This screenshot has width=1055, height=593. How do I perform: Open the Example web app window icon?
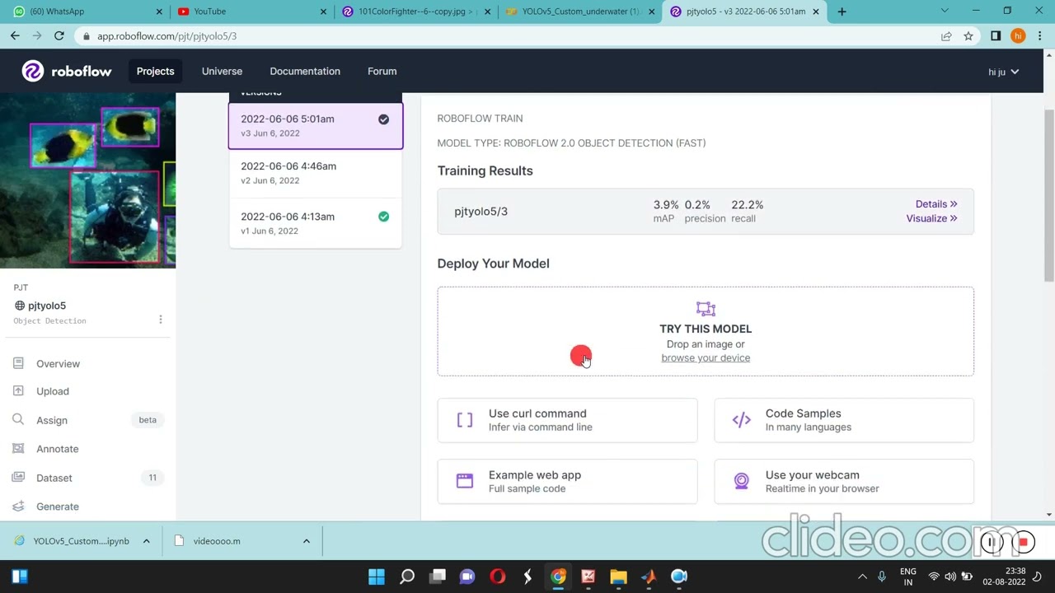click(465, 481)
